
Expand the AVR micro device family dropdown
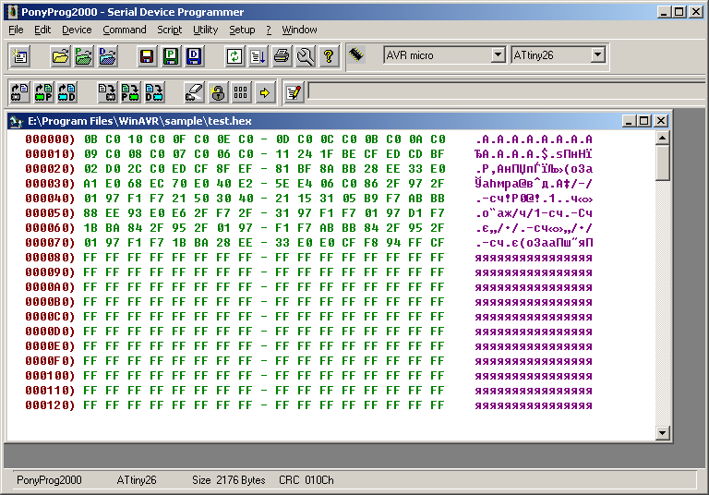coord(498,55)
